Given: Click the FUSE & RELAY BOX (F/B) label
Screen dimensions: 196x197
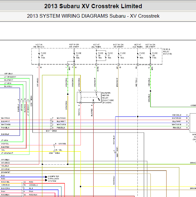Looking at the screenshot, I should (x=167, y=51).
